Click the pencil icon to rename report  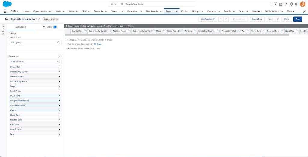pos(39,19)
